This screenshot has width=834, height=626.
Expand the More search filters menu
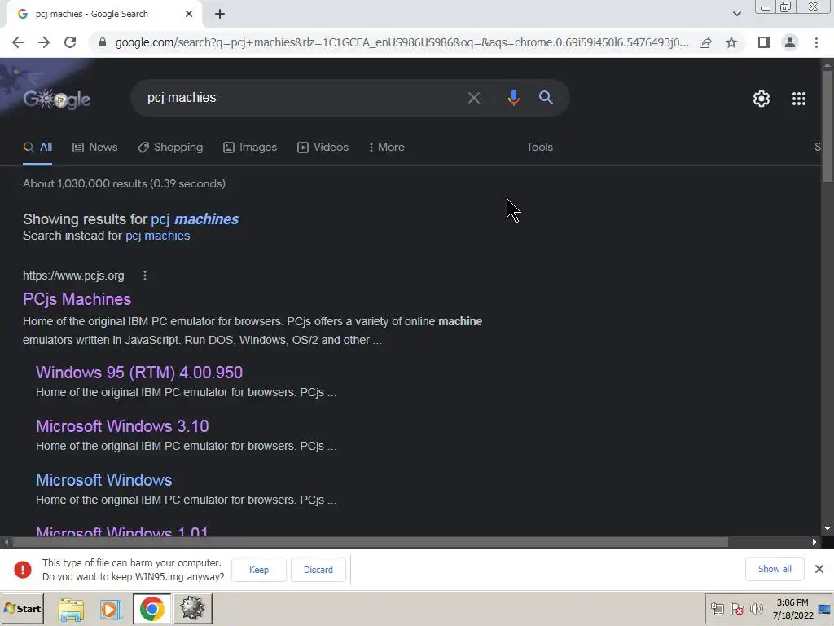387,148
